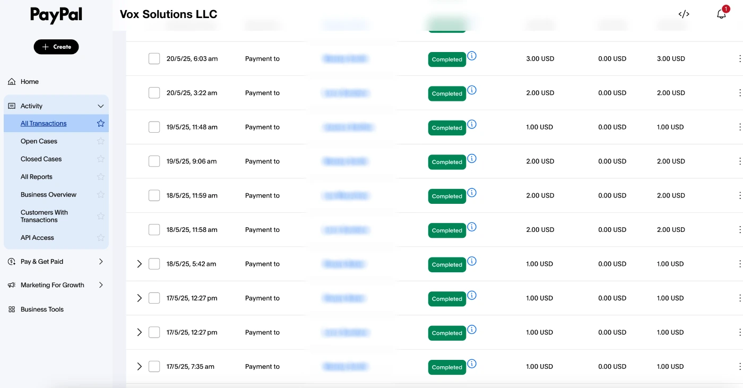Open the Business Tools menu
This screenshot has width=743, height=388.
(x=42, y=309)
